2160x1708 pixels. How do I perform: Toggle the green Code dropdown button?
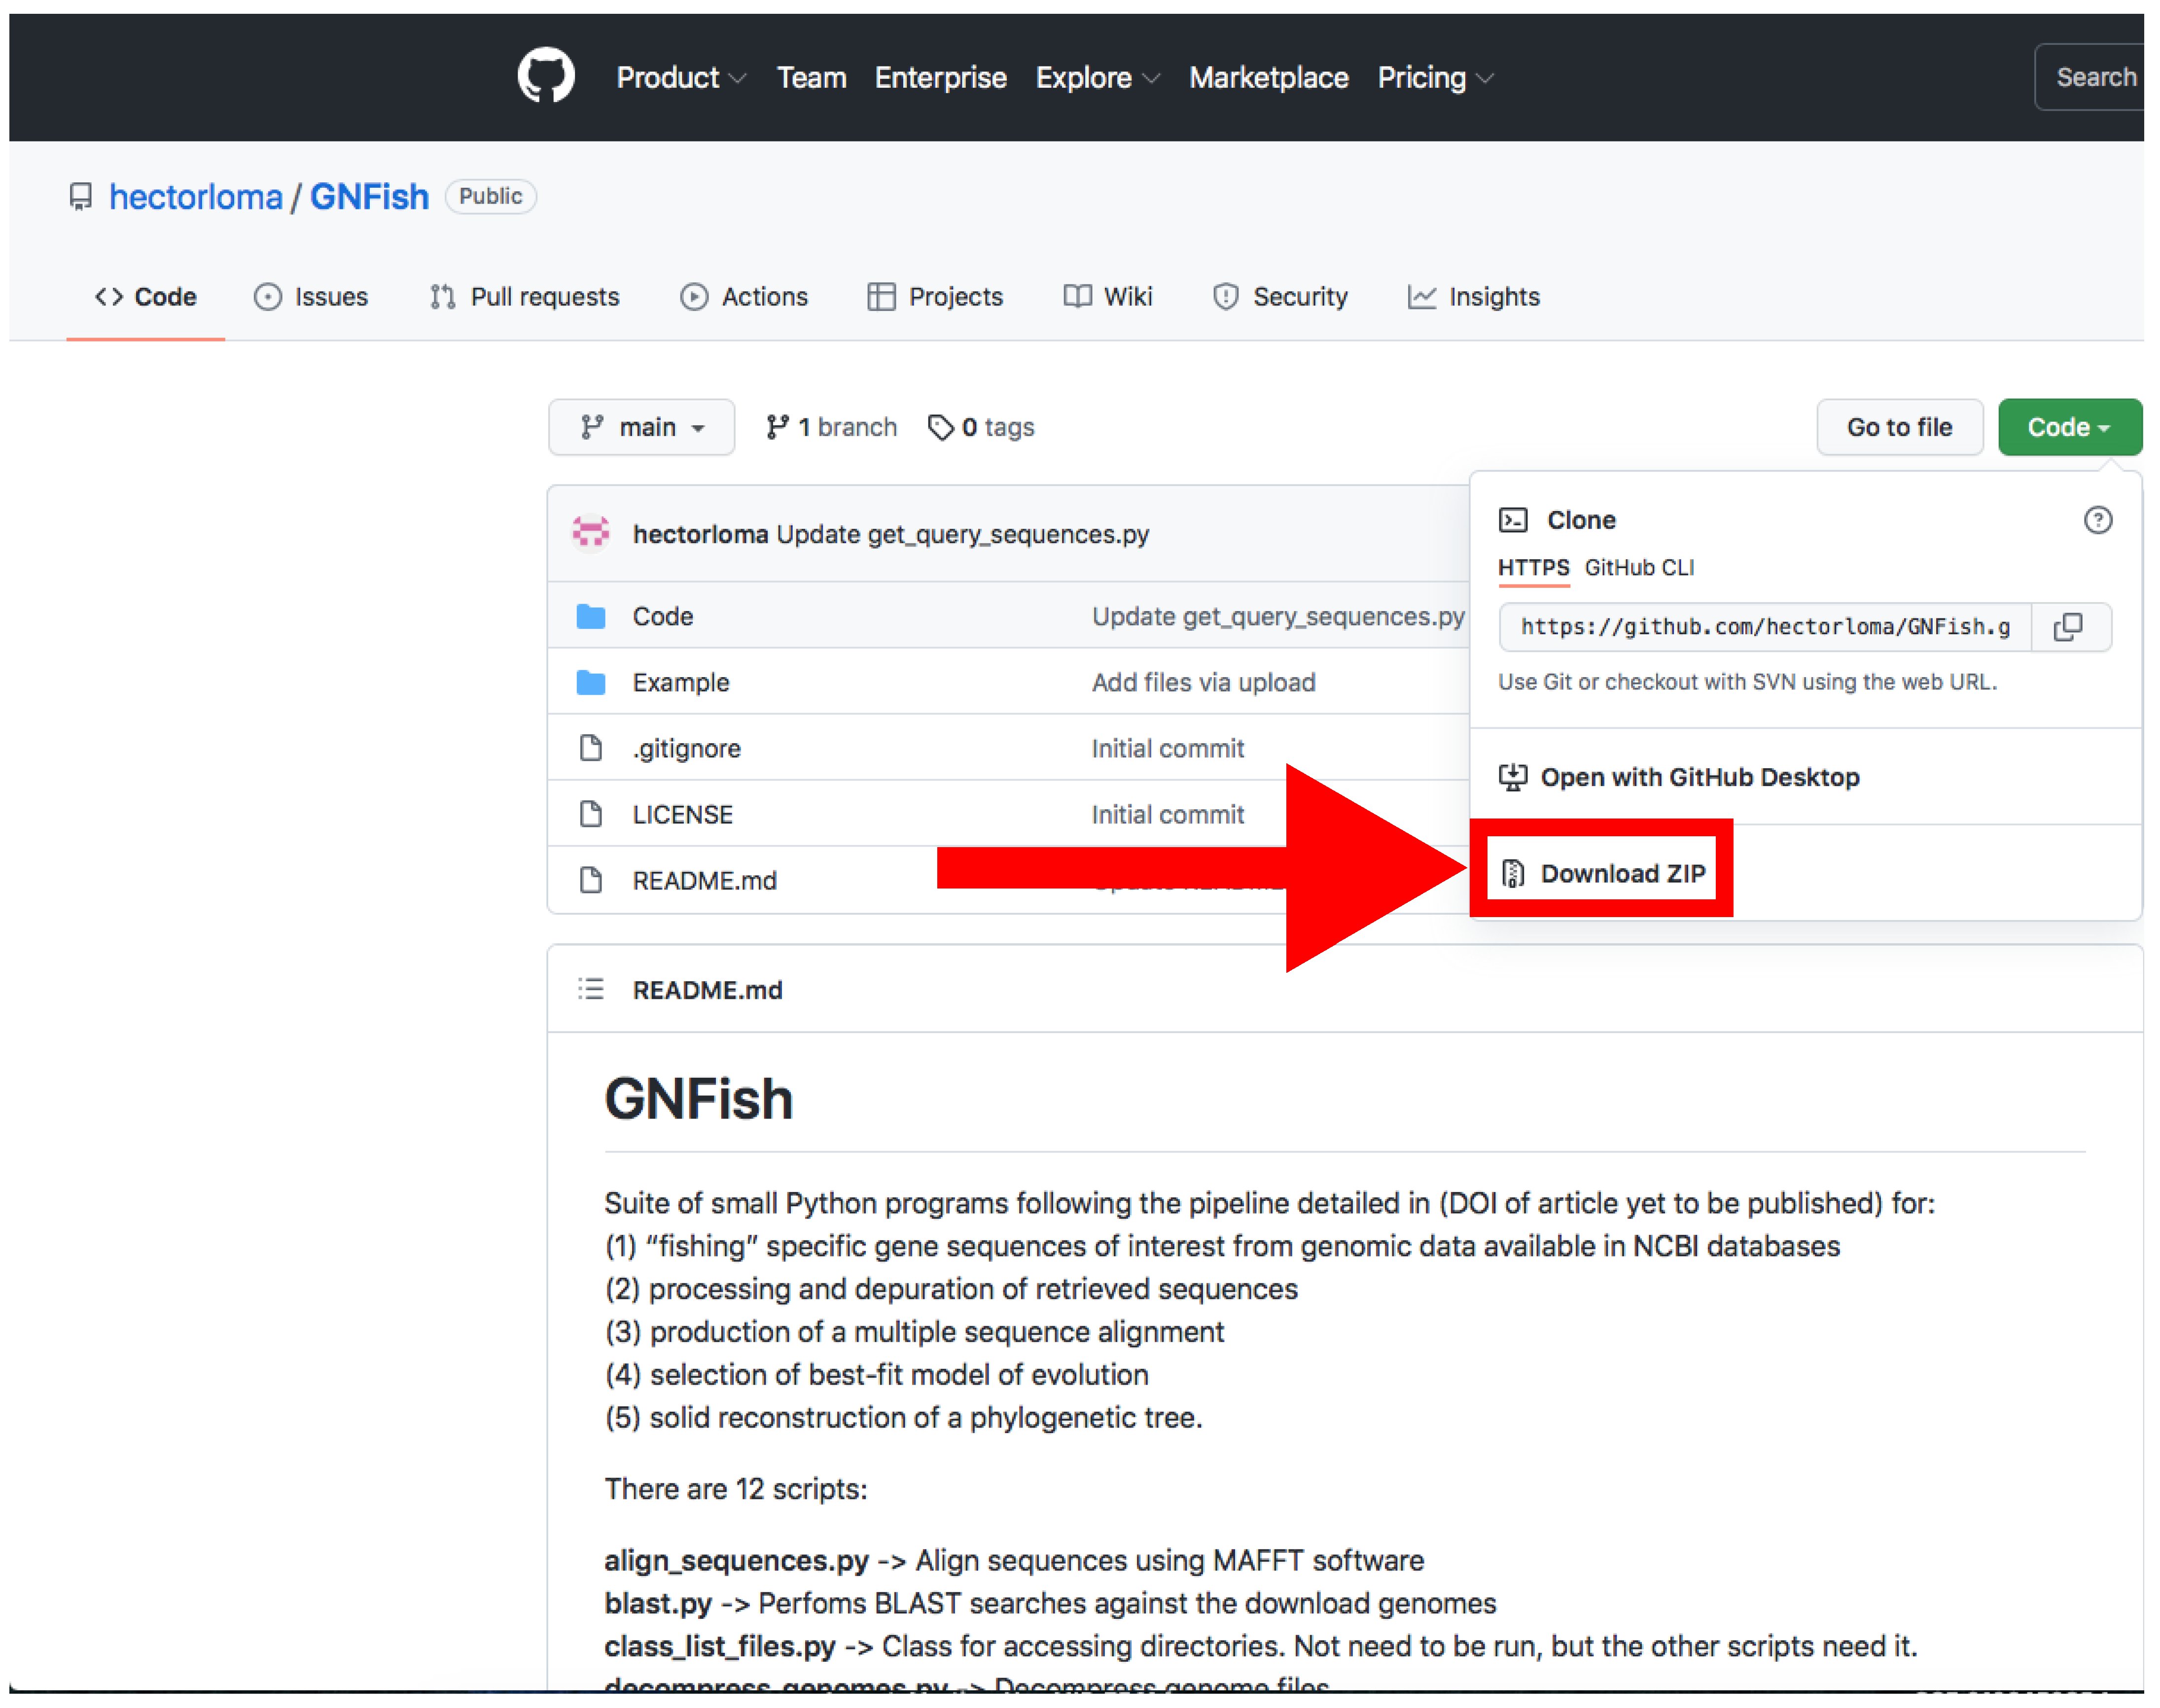click(2068, 427)
